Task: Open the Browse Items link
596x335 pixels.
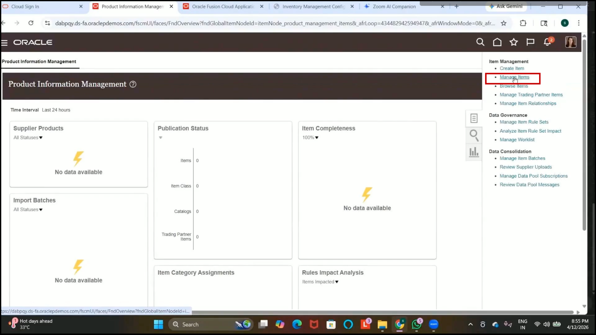Action: point(514,86)
